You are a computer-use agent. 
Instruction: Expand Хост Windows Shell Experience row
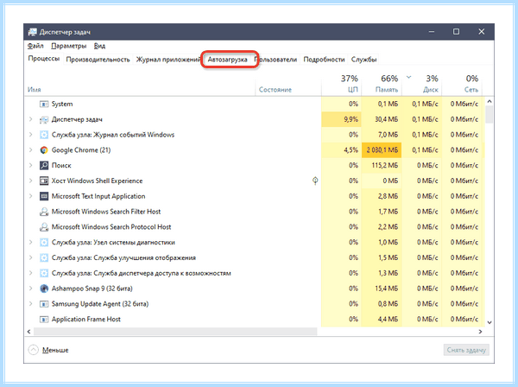[x=31, y=181]
